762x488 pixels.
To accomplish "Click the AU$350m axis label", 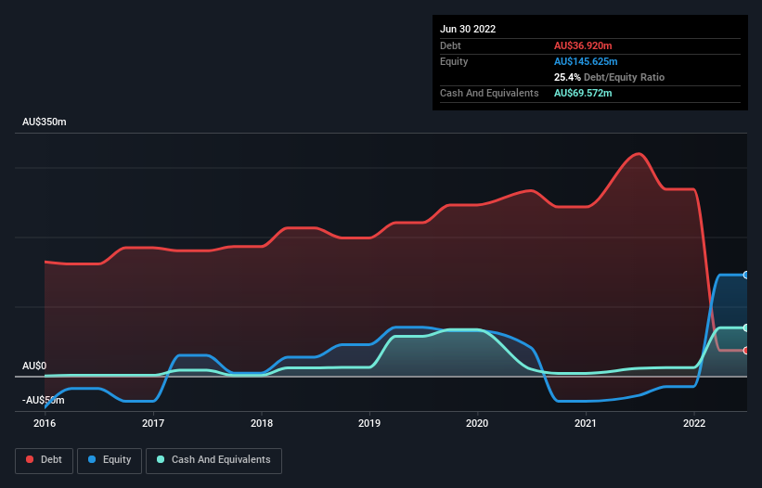I will click(45, 122).
